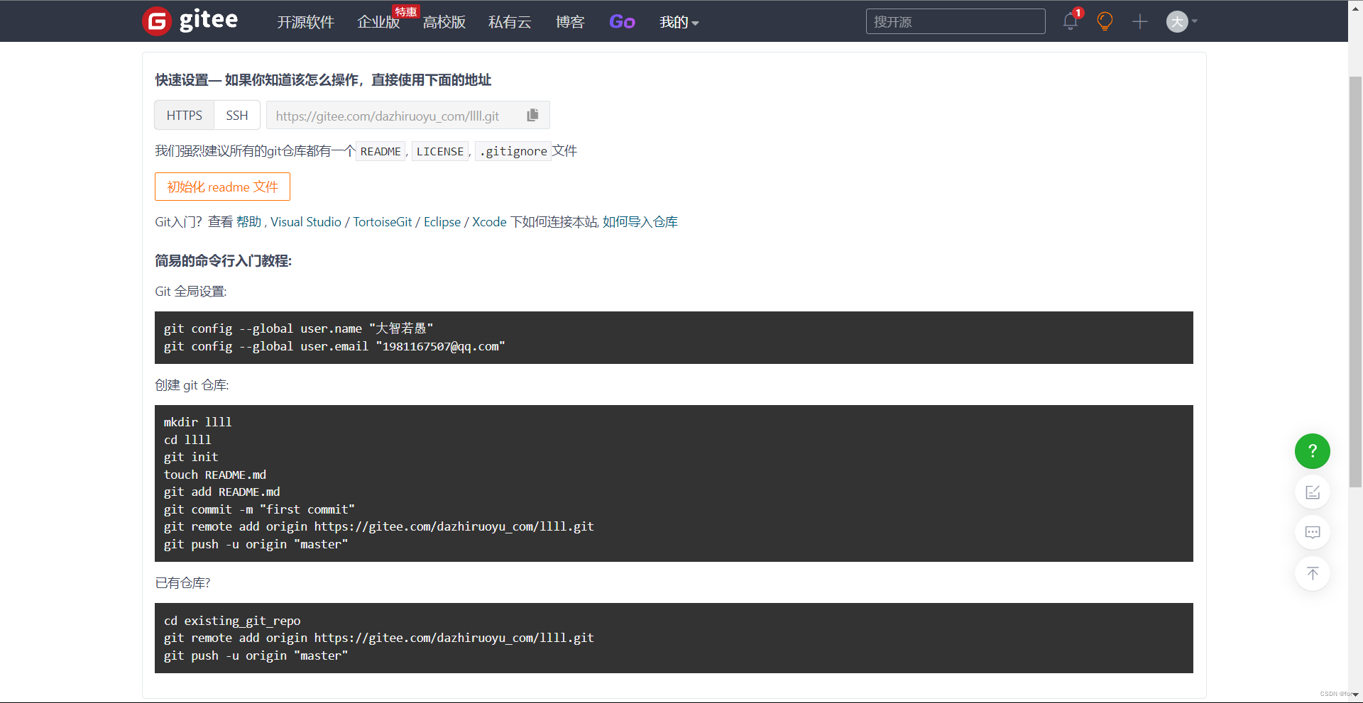This screenshot has width=1363, height=703.
Task: Open the TortoiseGit help link
Action: coord(382,222)
